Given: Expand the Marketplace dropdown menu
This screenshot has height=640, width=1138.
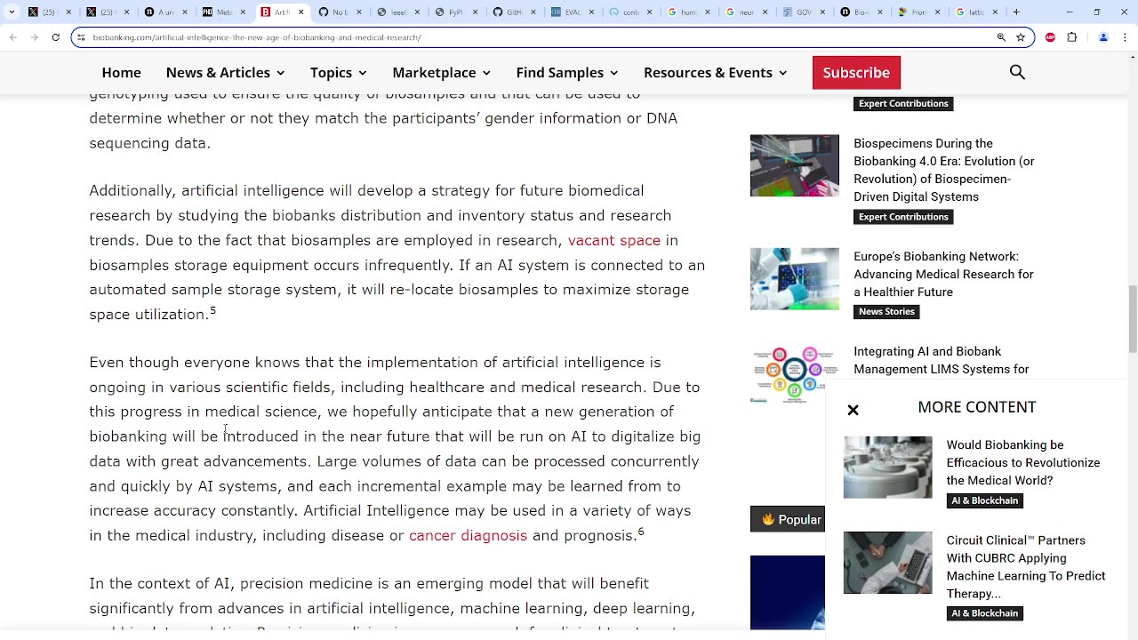Looking at the screenshot, I should (x=442, y=73).
